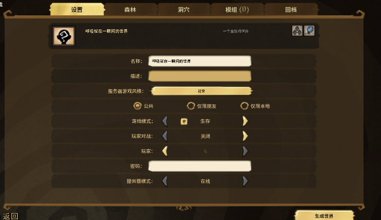Click left arrow for 服务器模式
381x220 pixels.
point(165,181)
